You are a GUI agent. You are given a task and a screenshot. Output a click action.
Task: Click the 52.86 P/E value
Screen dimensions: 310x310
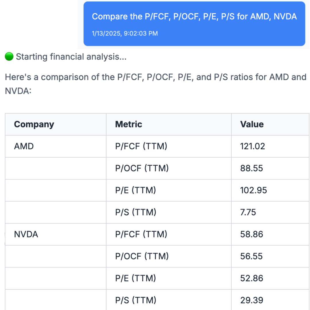pyautogui.click(x=251, y=278)
